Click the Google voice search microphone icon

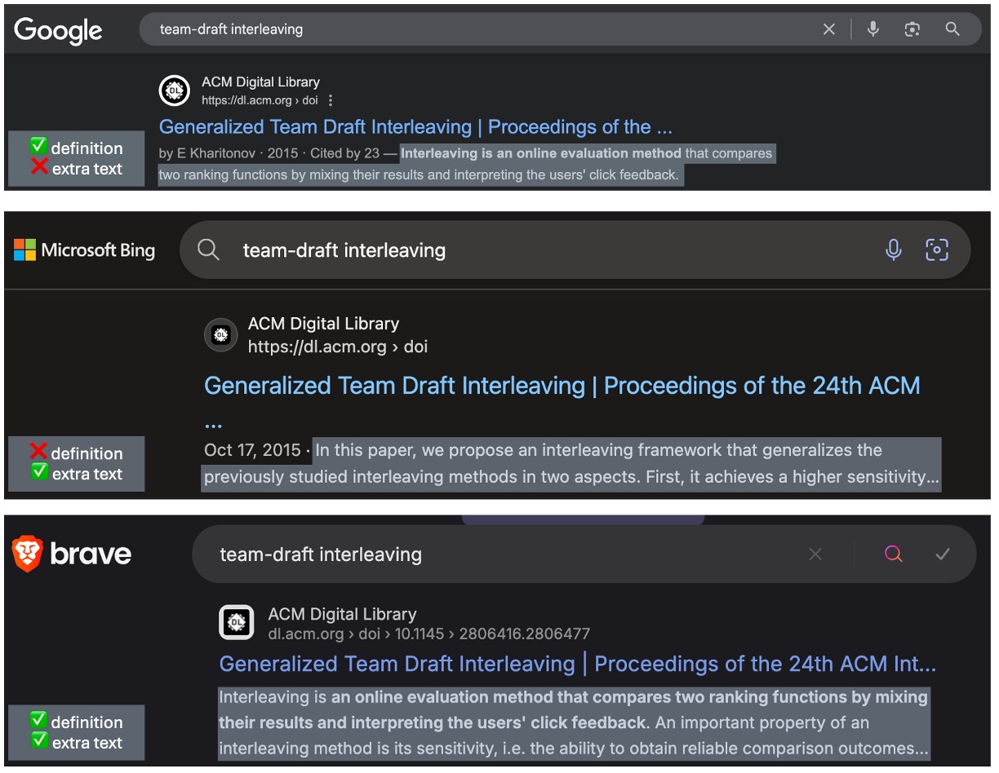(x=872, y=29)
